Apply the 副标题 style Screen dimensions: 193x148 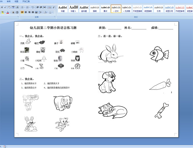pos(84,9)
